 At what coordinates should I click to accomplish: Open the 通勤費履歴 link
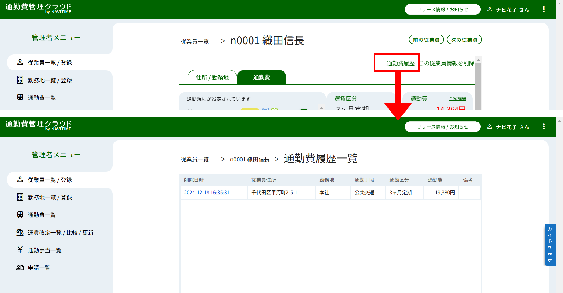[401, 63]
